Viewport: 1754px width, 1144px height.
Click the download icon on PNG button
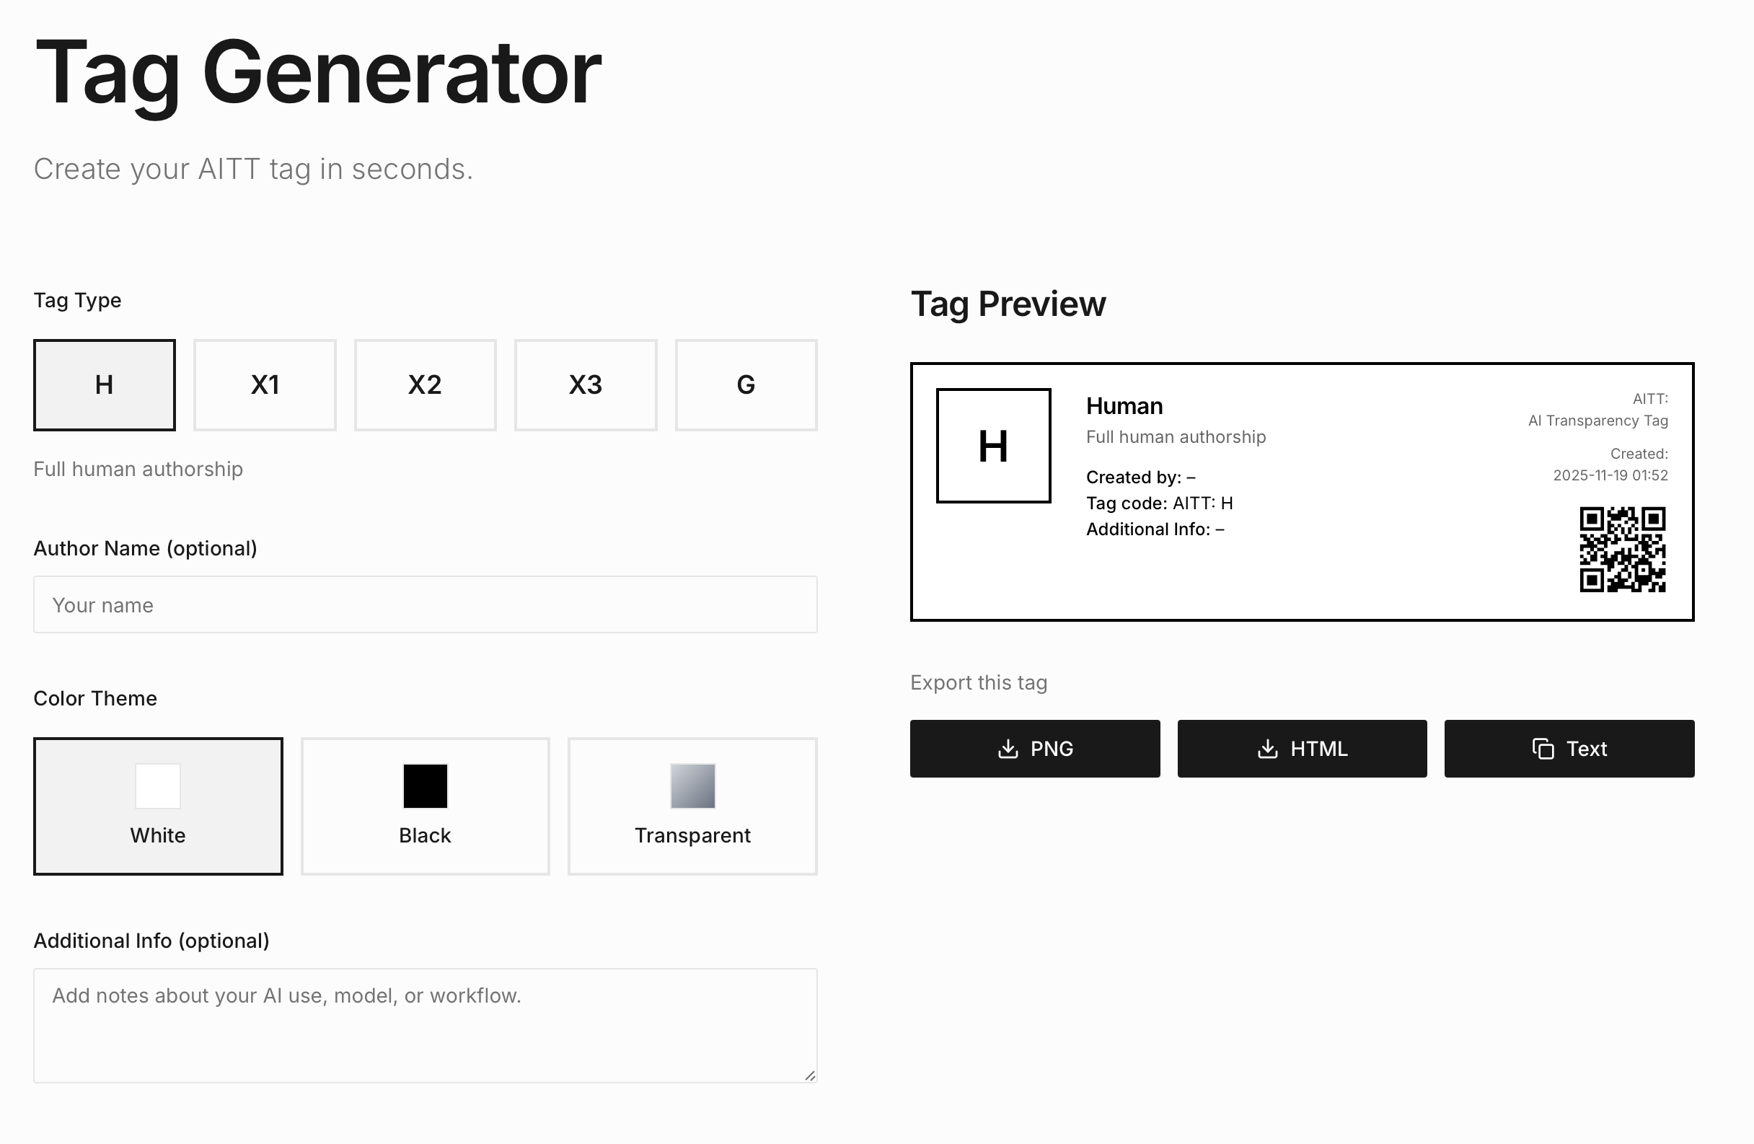click(1008, 749)
